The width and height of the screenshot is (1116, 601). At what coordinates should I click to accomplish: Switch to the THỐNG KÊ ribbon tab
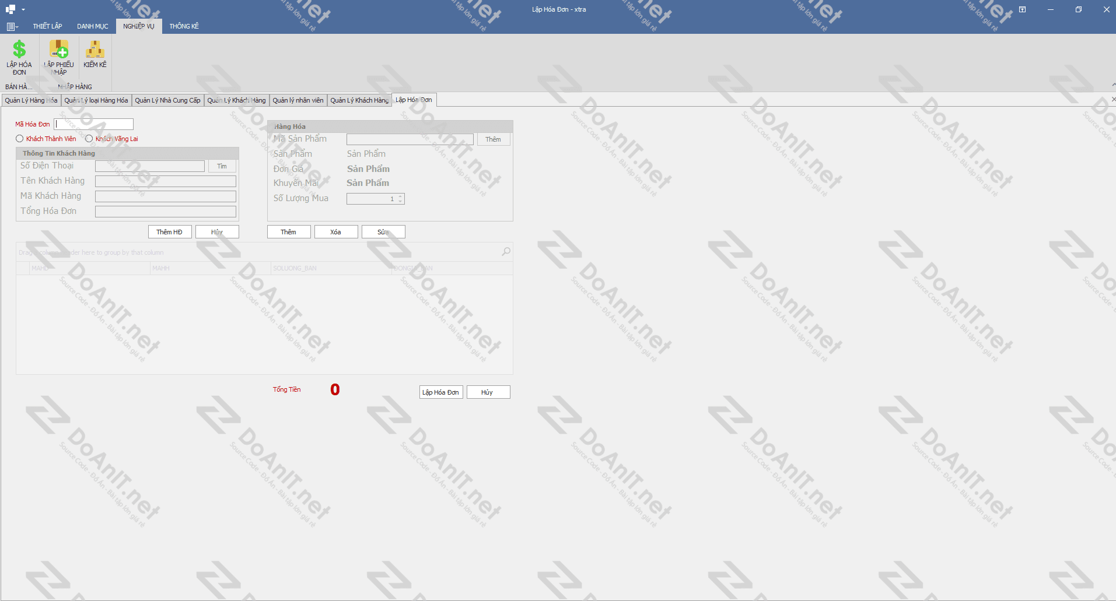(x=184, y=26)
